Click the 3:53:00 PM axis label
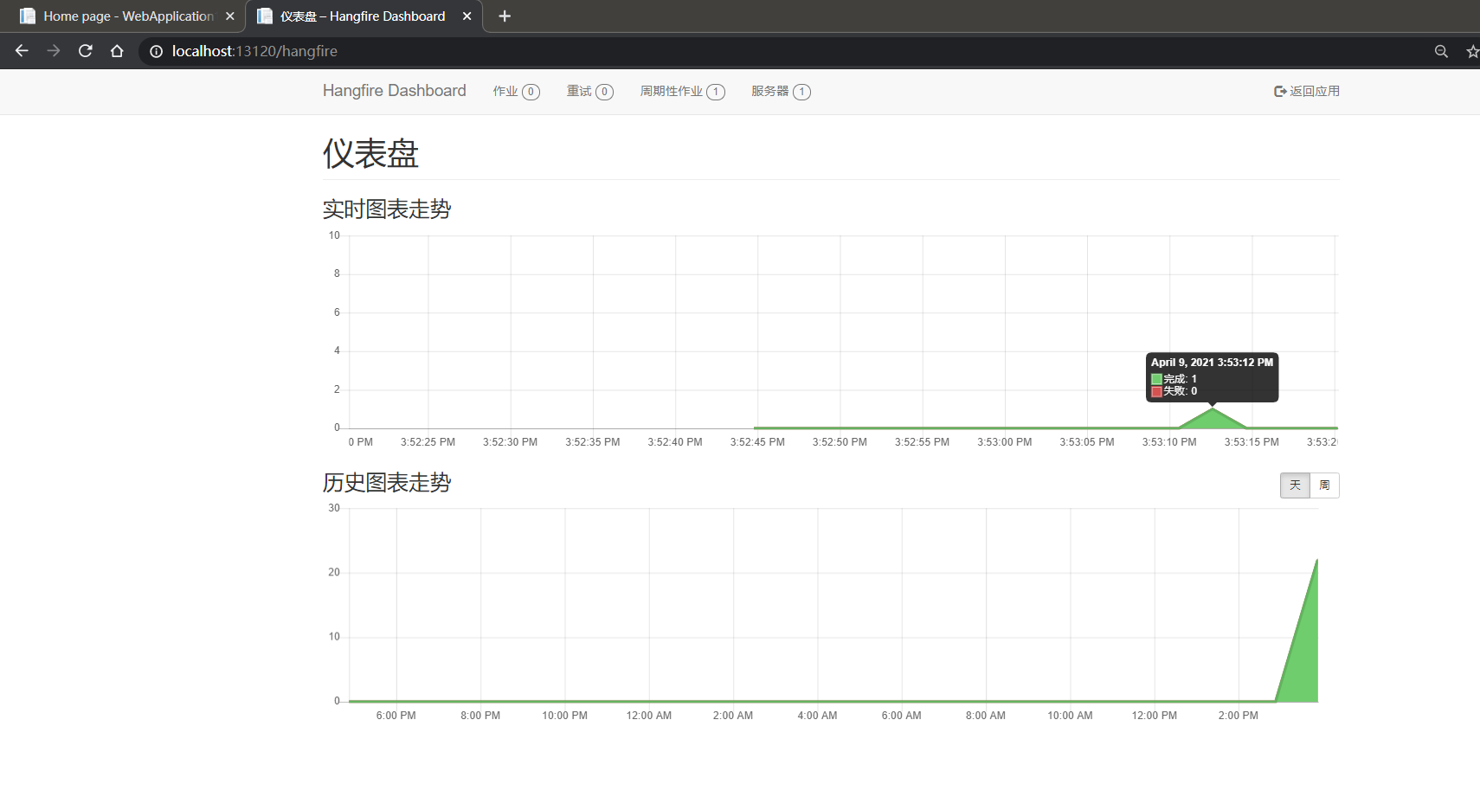The height and width of the screenshot is (810, 1480). pos(1005,442)
